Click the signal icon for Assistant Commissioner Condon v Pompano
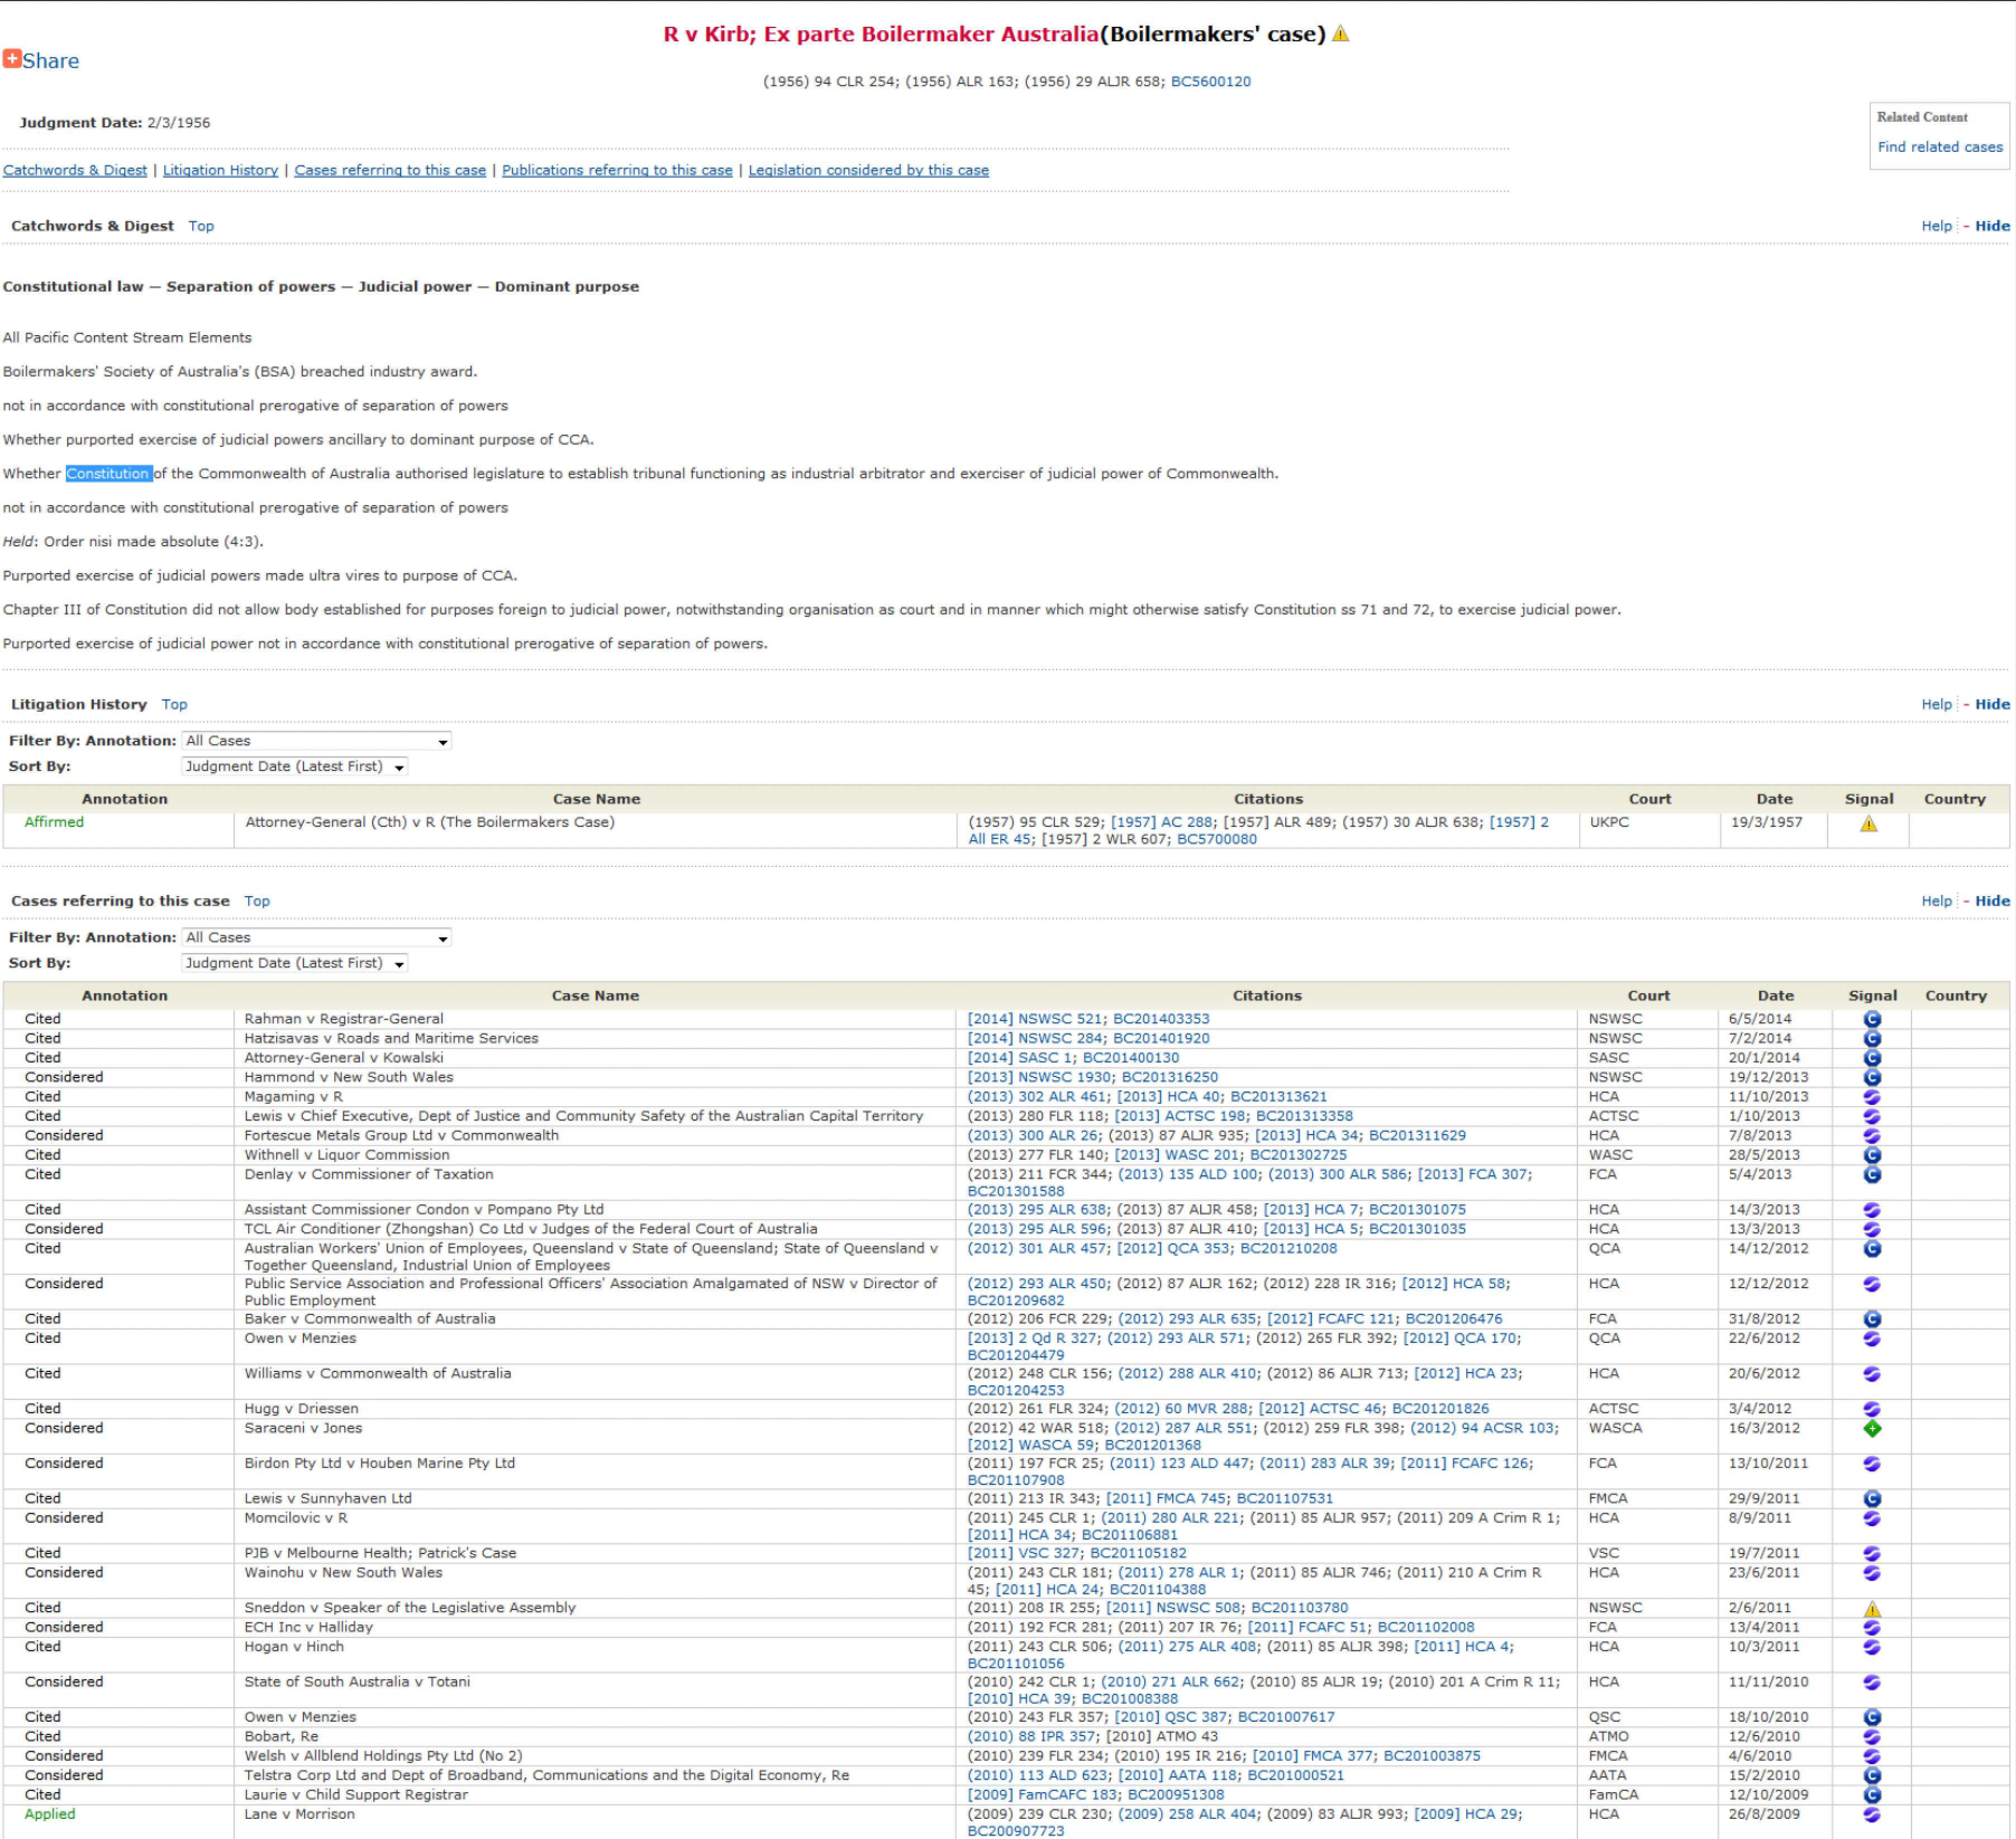2016x1839 pixels. click(1872, 1210)
